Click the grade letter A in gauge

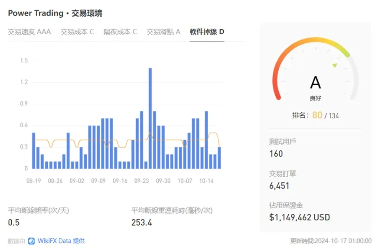[316, 82]
